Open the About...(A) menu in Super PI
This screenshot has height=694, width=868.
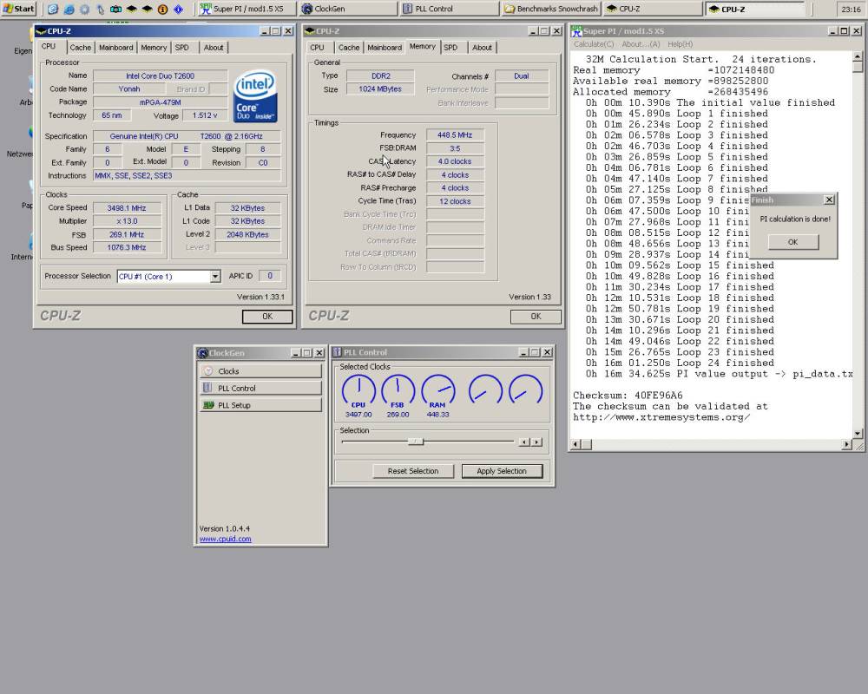pos(641,44)
